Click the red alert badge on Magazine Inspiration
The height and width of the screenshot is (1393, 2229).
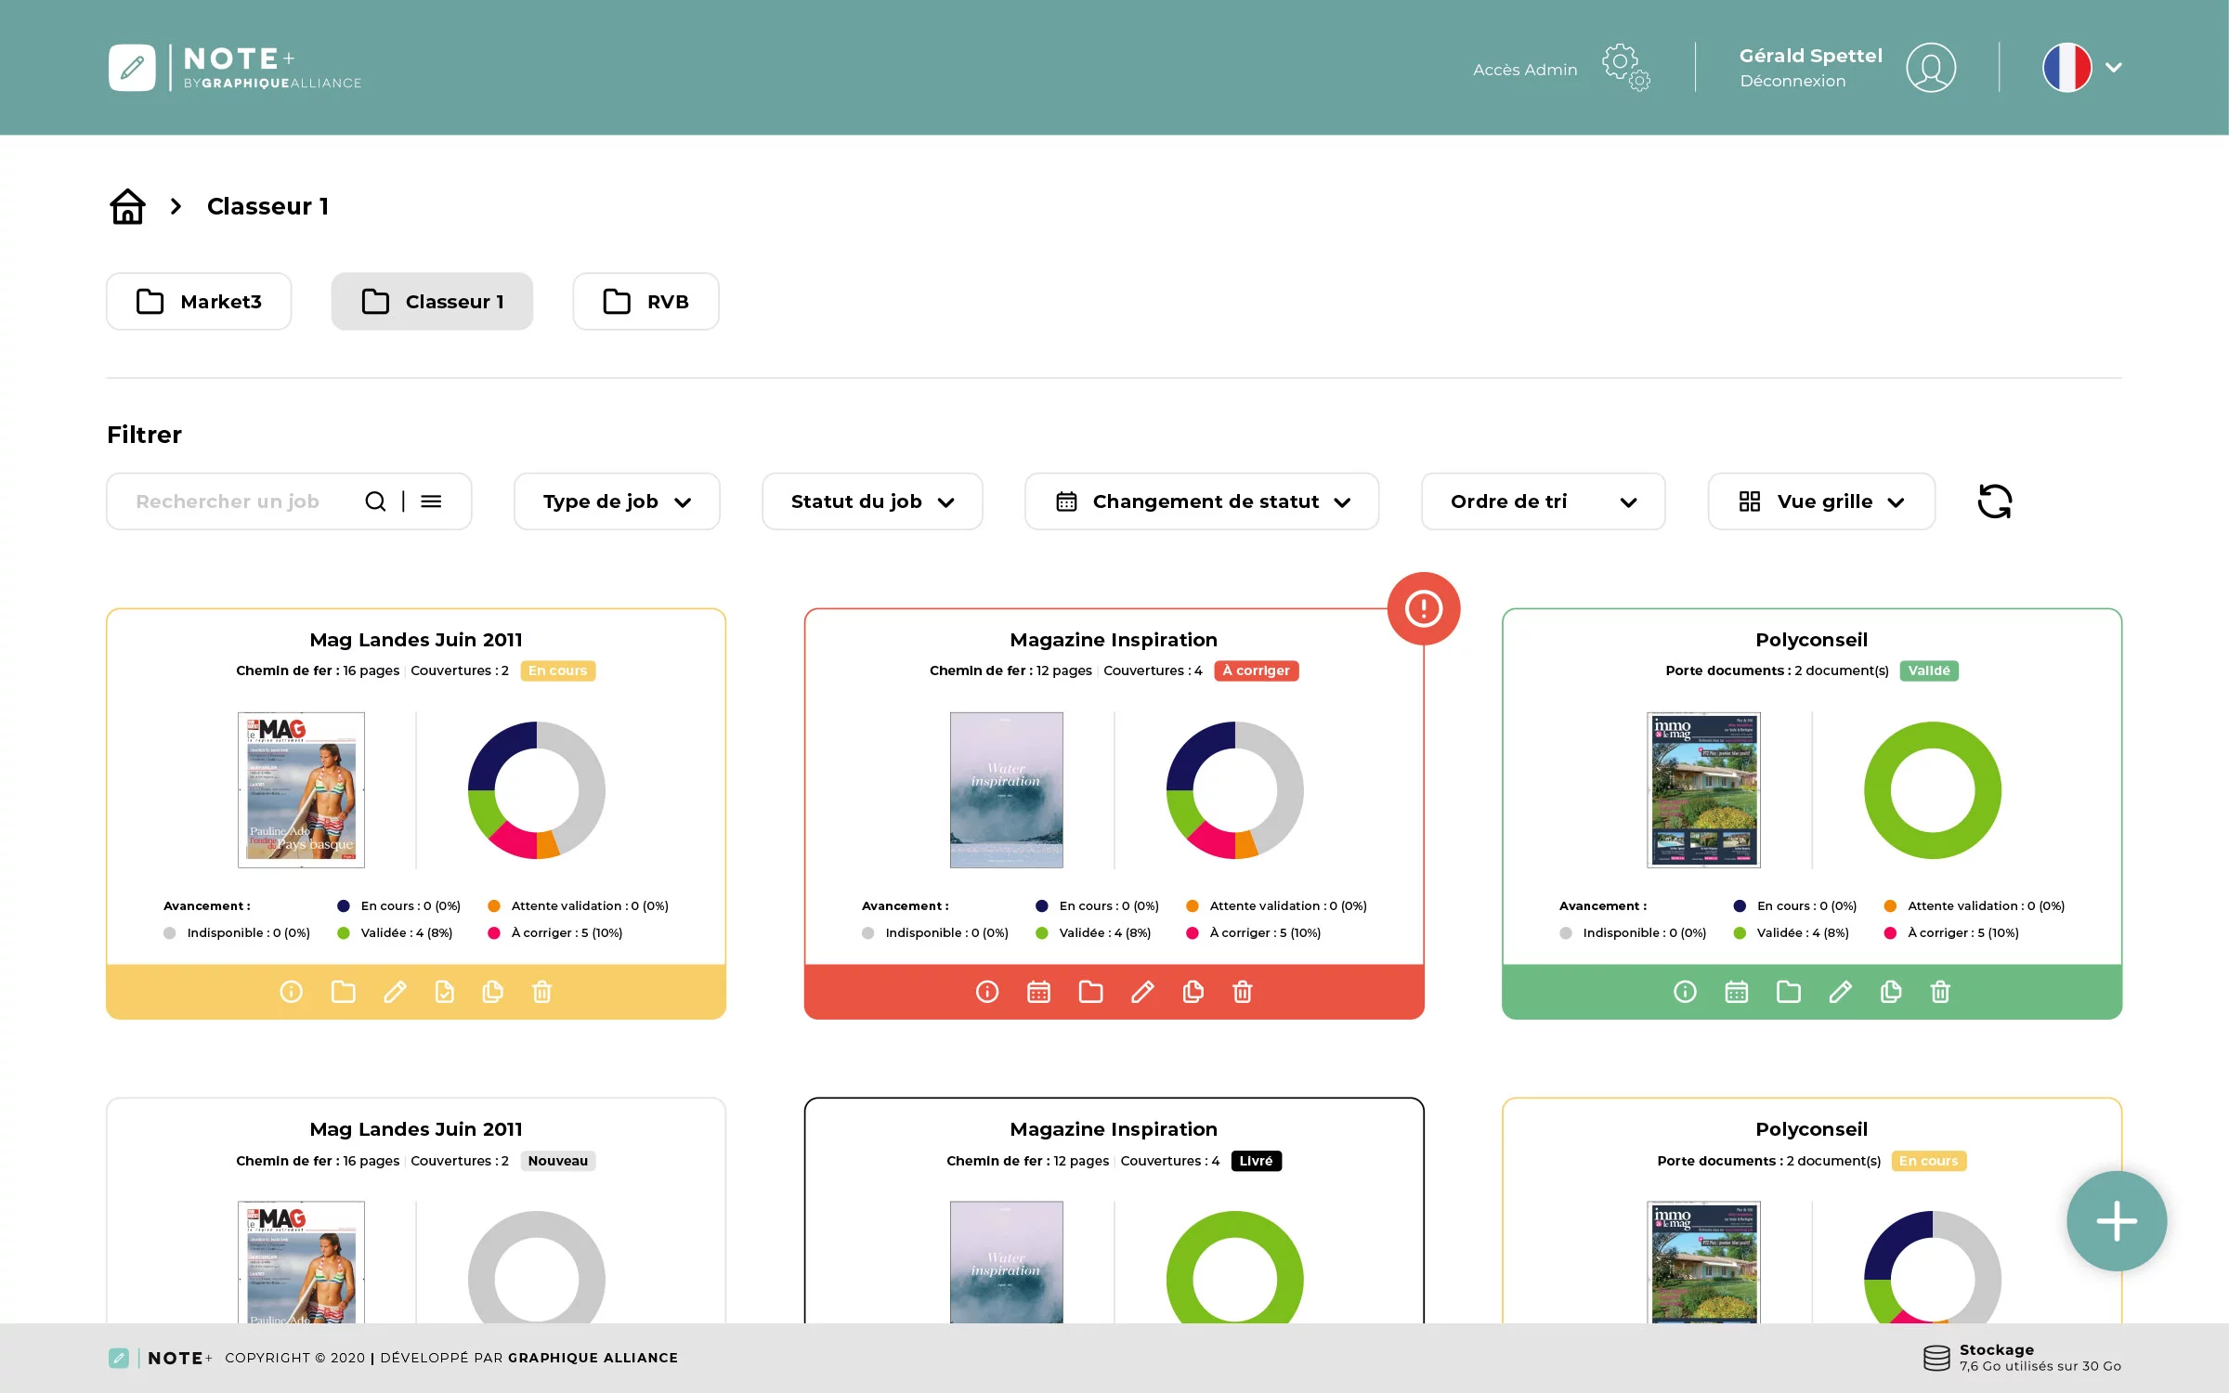point(1423,608)
